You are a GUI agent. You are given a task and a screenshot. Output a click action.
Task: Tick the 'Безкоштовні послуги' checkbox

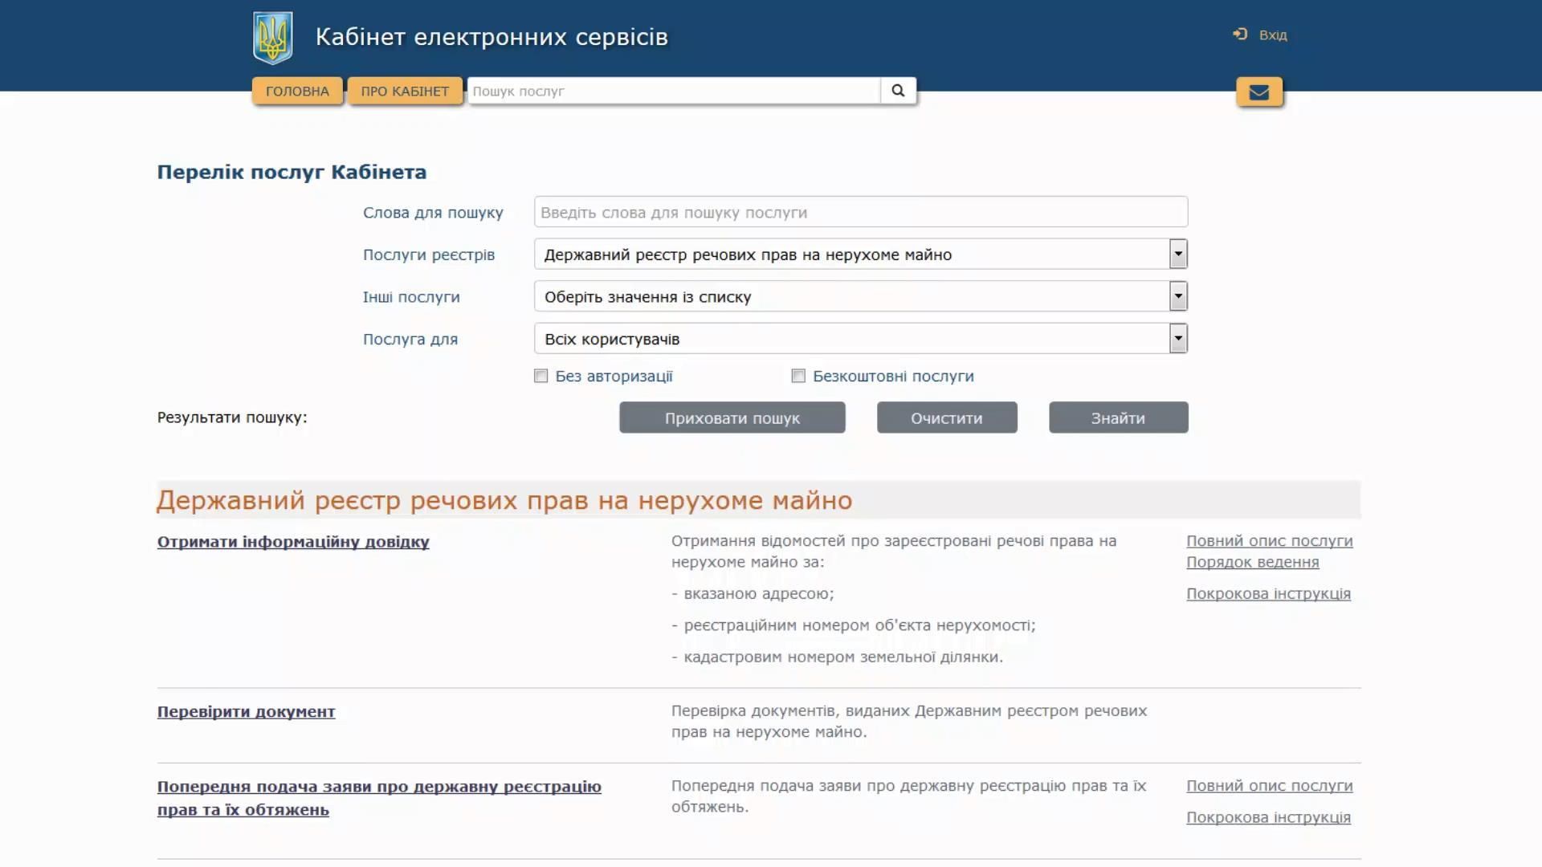(x=798, y=377)
